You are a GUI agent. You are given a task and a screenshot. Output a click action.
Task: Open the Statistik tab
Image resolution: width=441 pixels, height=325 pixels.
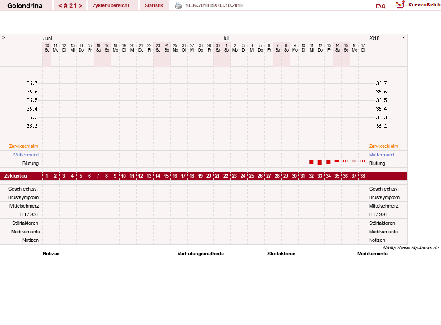[x=154, y=5]
